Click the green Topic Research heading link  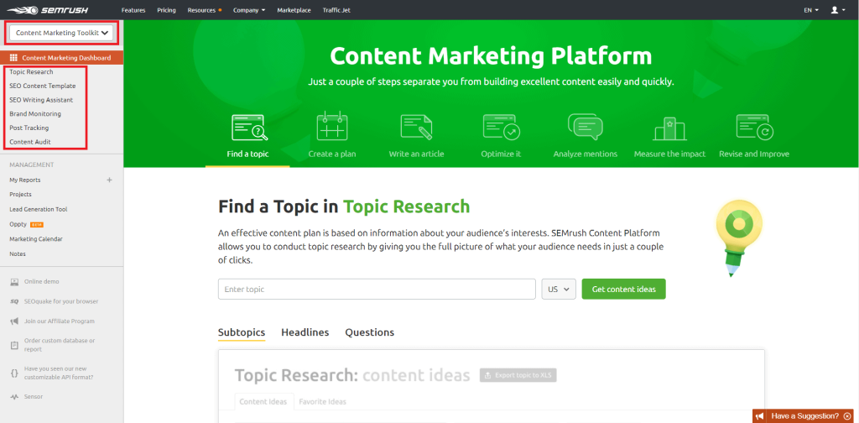(407, 206)
